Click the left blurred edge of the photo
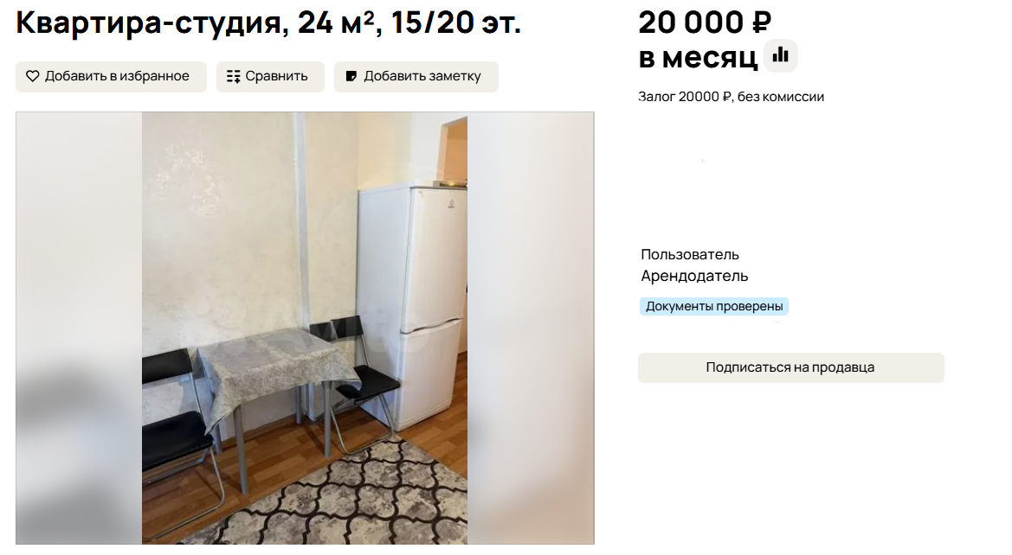1012x555 pixels. (x=80, y=329)
